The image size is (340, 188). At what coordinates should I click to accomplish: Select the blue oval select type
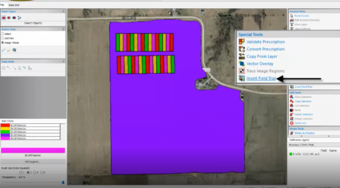14,18
